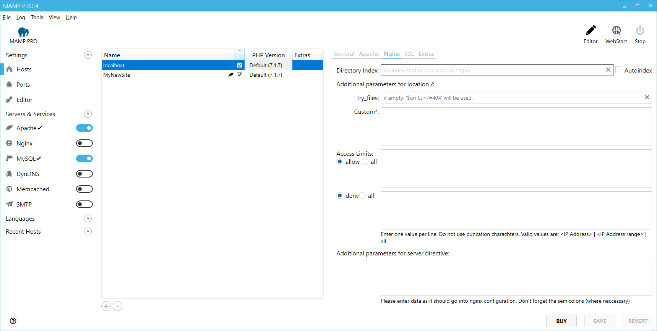Image resolution: width=657 pixels, height=331 pixels.
Task: Switch to the Extras tab
Action: click(426, 54)
